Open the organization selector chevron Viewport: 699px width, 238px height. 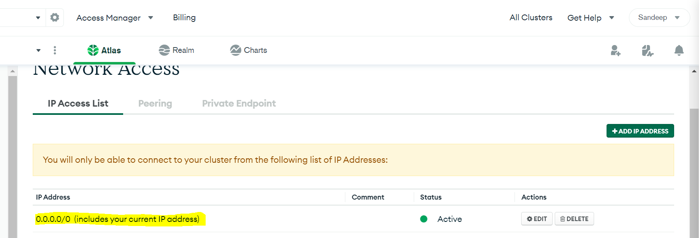[x=37, y=18]
